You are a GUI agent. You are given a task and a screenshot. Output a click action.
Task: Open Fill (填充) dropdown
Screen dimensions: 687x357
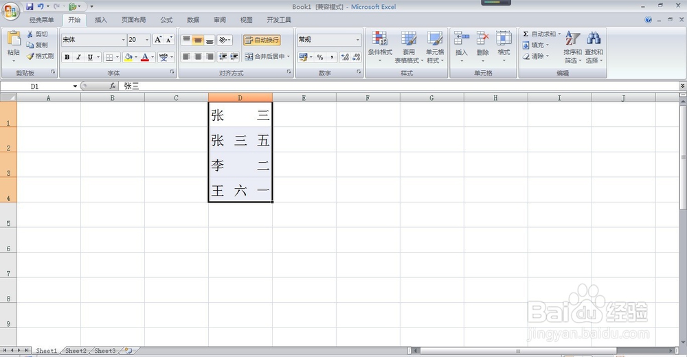click(x=535, y=45)
